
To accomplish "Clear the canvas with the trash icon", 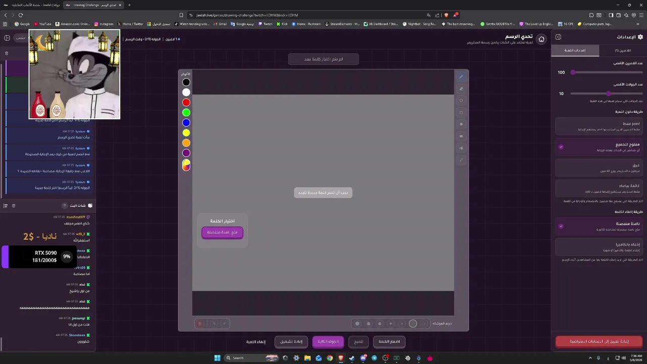I will [x=200, y=324].
